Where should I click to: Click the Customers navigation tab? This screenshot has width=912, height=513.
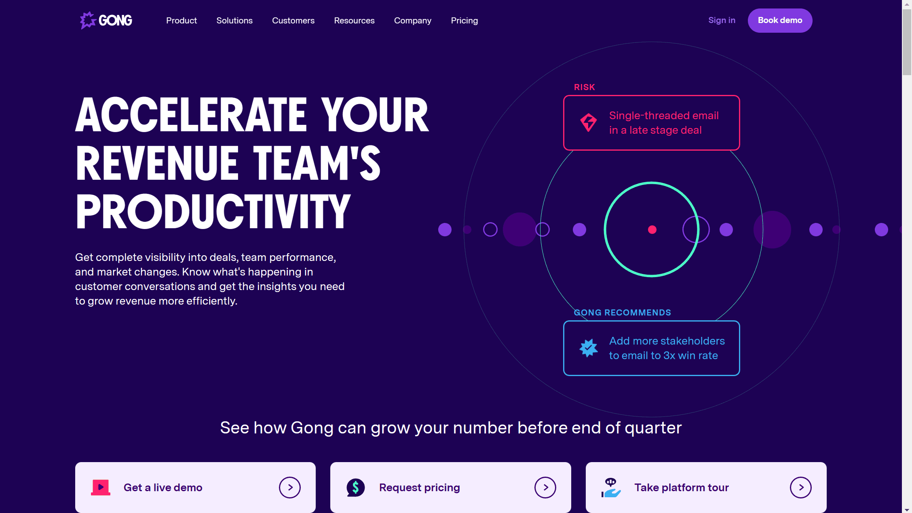point(293,21)
